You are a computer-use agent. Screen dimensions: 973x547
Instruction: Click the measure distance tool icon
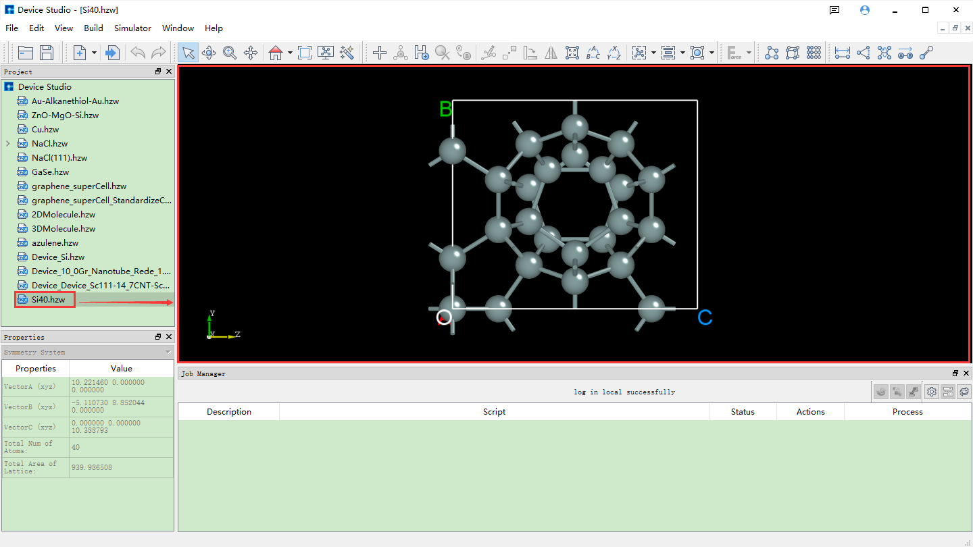(842, 53)
